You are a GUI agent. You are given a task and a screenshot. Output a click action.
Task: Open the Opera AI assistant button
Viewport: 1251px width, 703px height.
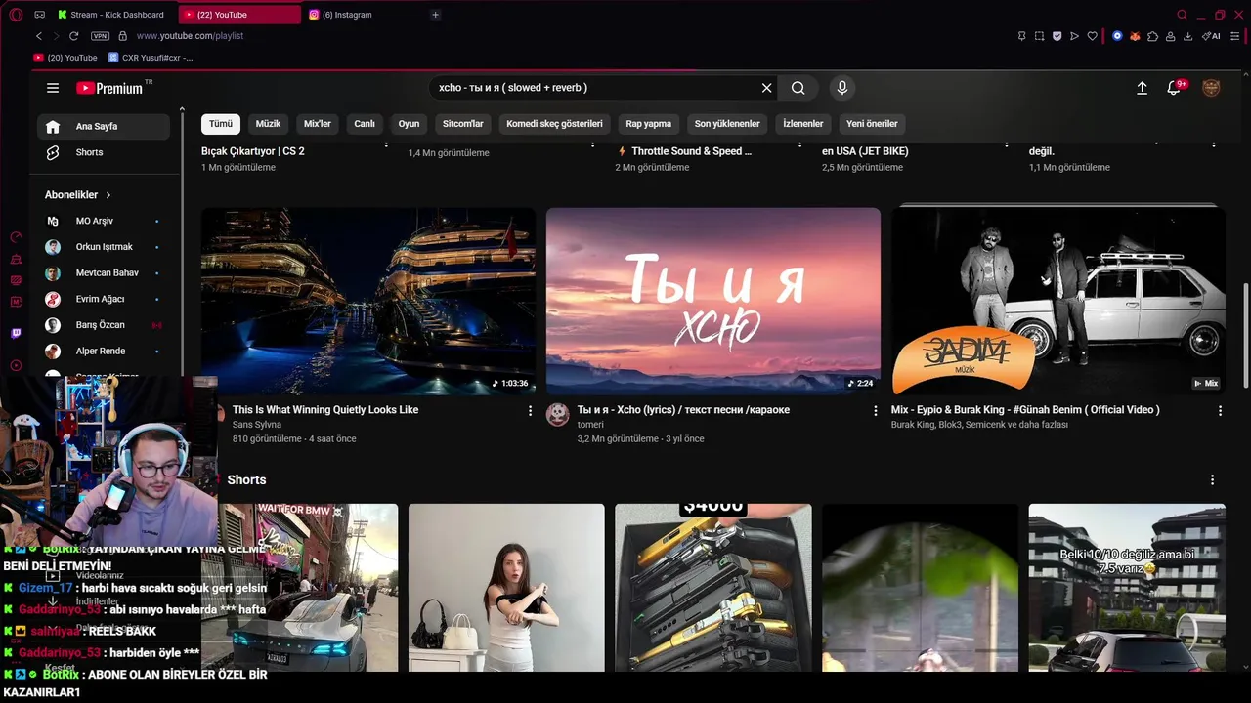[1212, 36]
